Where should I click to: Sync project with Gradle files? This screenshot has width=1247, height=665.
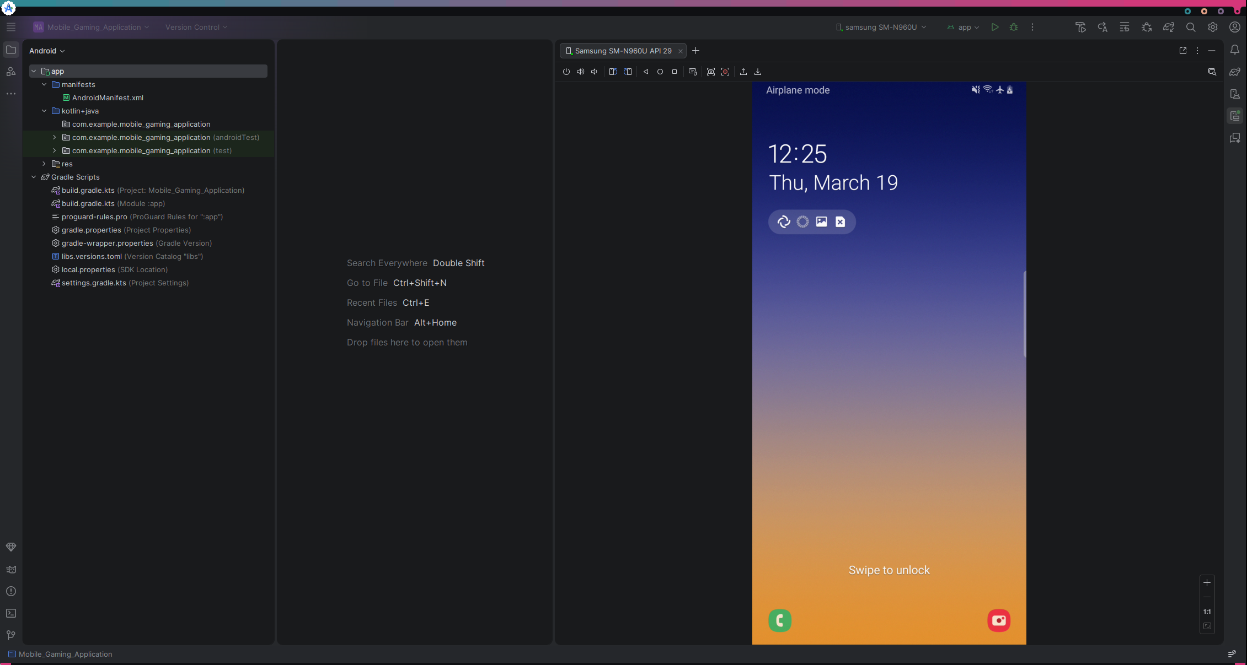tap(1169, 27)
